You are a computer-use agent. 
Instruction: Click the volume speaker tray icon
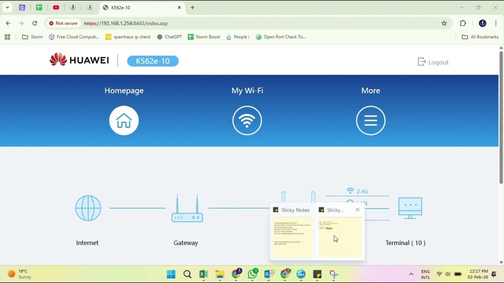coord(448,274)
